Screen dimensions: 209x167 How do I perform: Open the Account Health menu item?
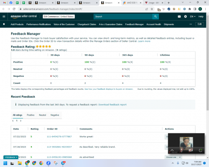tap(153, 24)
